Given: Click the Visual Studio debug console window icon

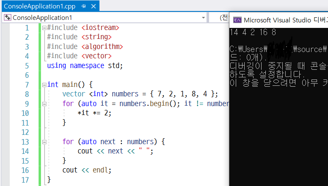Looking at the screenshot, I should 237,20.
